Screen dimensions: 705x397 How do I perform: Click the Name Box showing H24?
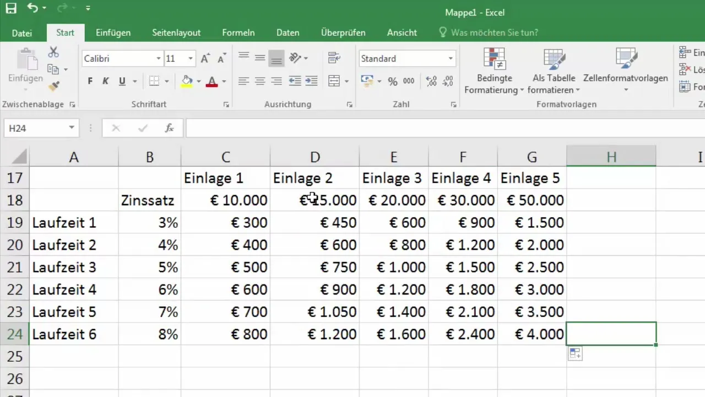pos(41,128)
